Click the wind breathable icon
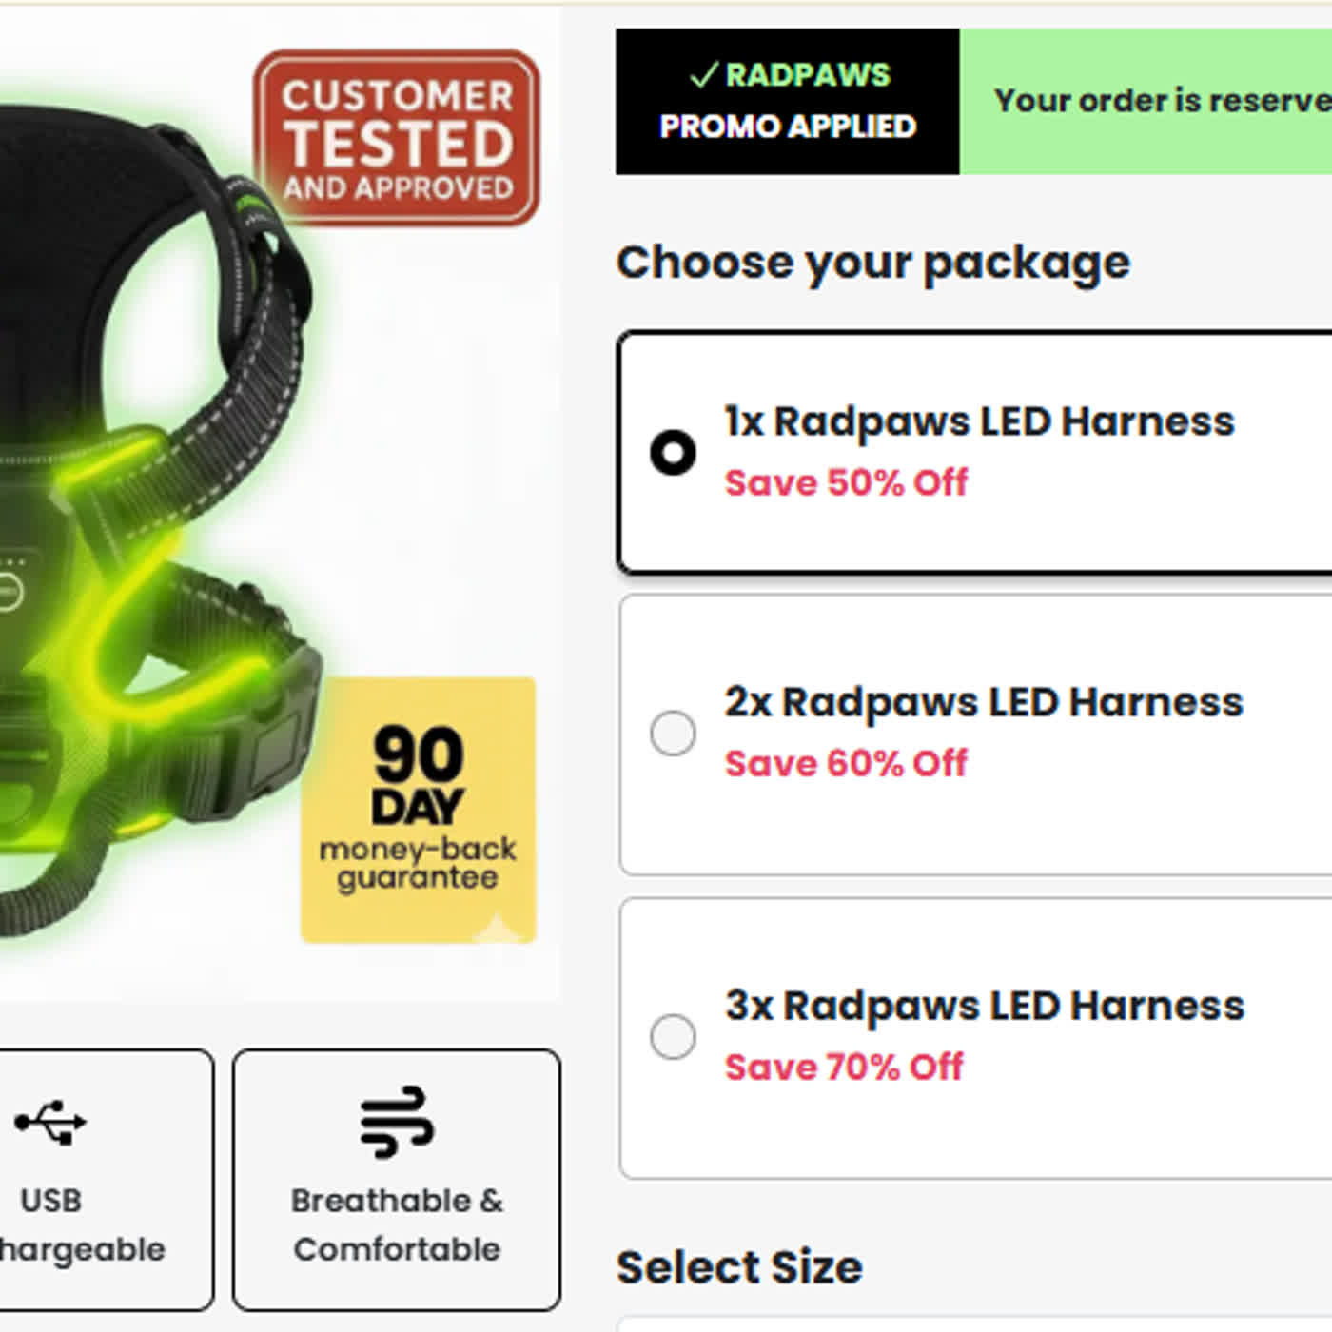This screenshot has width=1332, height=1332. point(397,1122)
